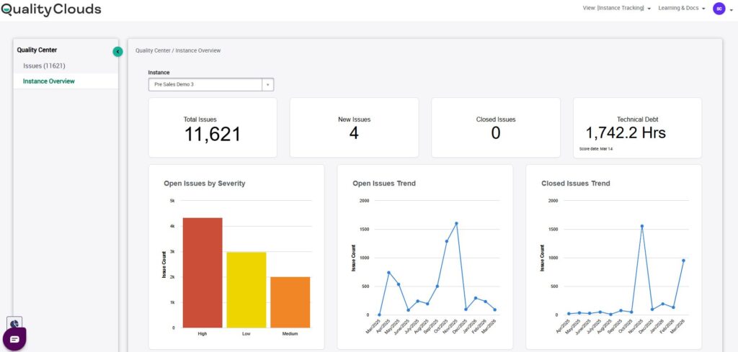
Task: Click the Technical Debt card
Action: tap(637, 127)
